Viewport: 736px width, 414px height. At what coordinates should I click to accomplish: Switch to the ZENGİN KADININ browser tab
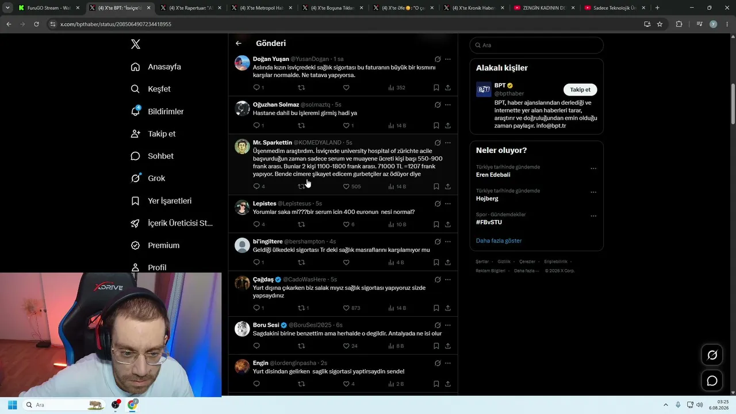pyautogui.click(x=545, y=8)
